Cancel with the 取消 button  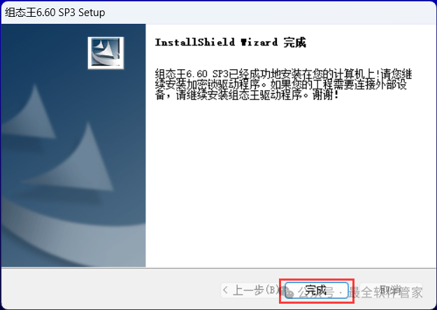point(392,290)
